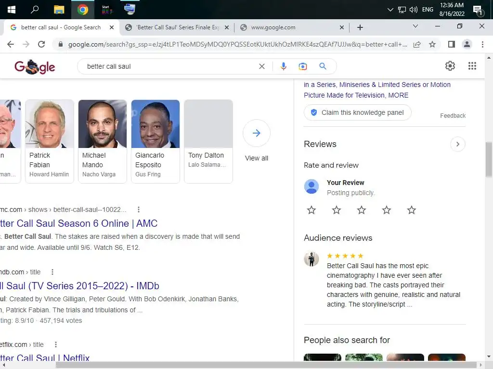This screenshot has height=369, width=493.
Task: Open the audience review text
Action: (x=393, y=285)
